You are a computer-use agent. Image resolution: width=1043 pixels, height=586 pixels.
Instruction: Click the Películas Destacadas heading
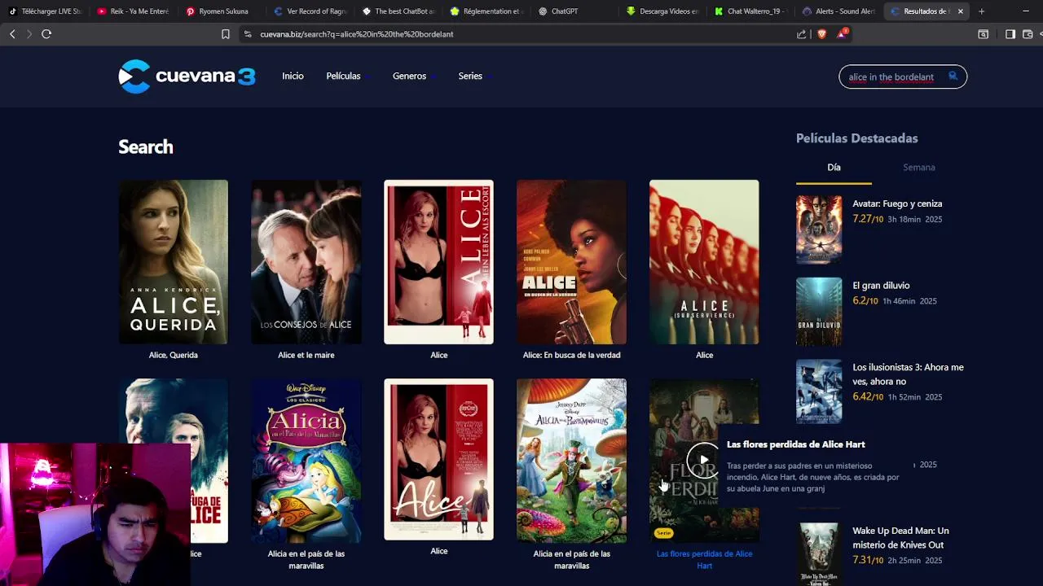click(856, 138)
